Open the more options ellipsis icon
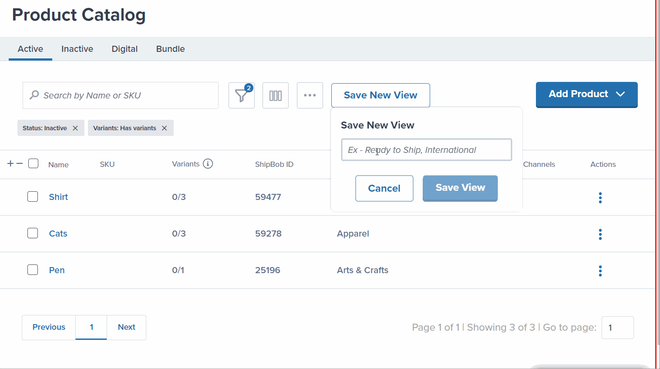 click(310, 95)
